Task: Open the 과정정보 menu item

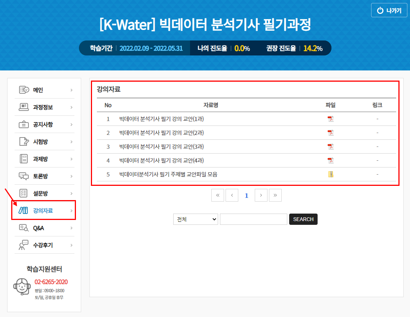Action: click(45, 107)
